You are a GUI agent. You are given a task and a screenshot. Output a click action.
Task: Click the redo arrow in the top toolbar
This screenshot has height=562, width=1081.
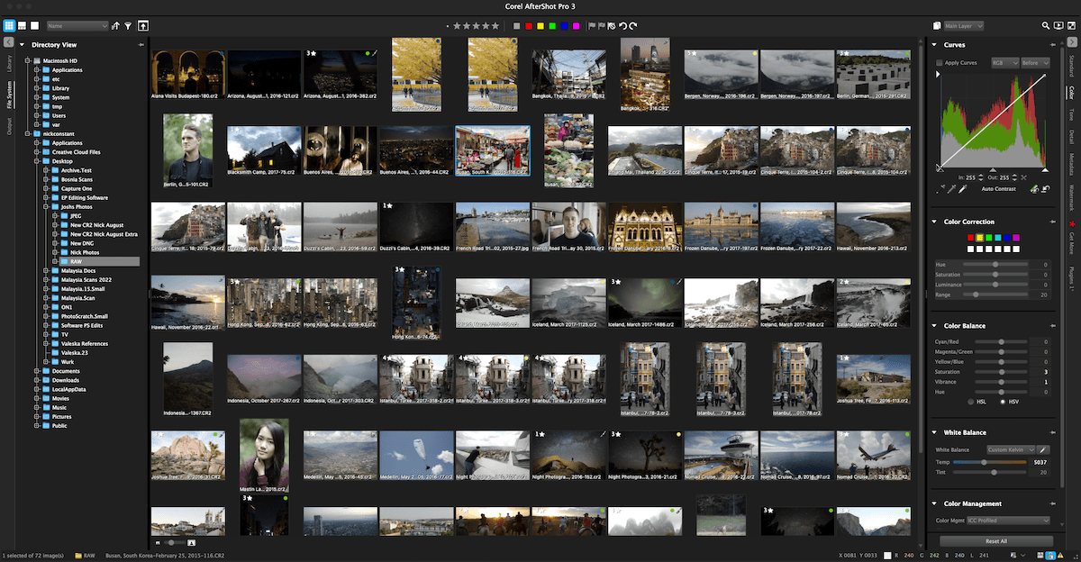pos(633,25)
